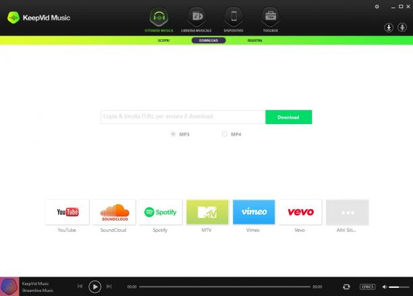
Task: Open the downloads queue icon
Action: (389, 28)
